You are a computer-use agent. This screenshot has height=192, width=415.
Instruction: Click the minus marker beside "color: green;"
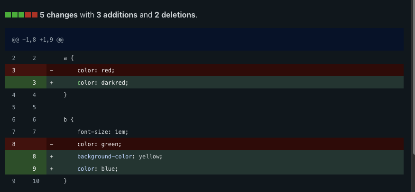click(52, 144)
